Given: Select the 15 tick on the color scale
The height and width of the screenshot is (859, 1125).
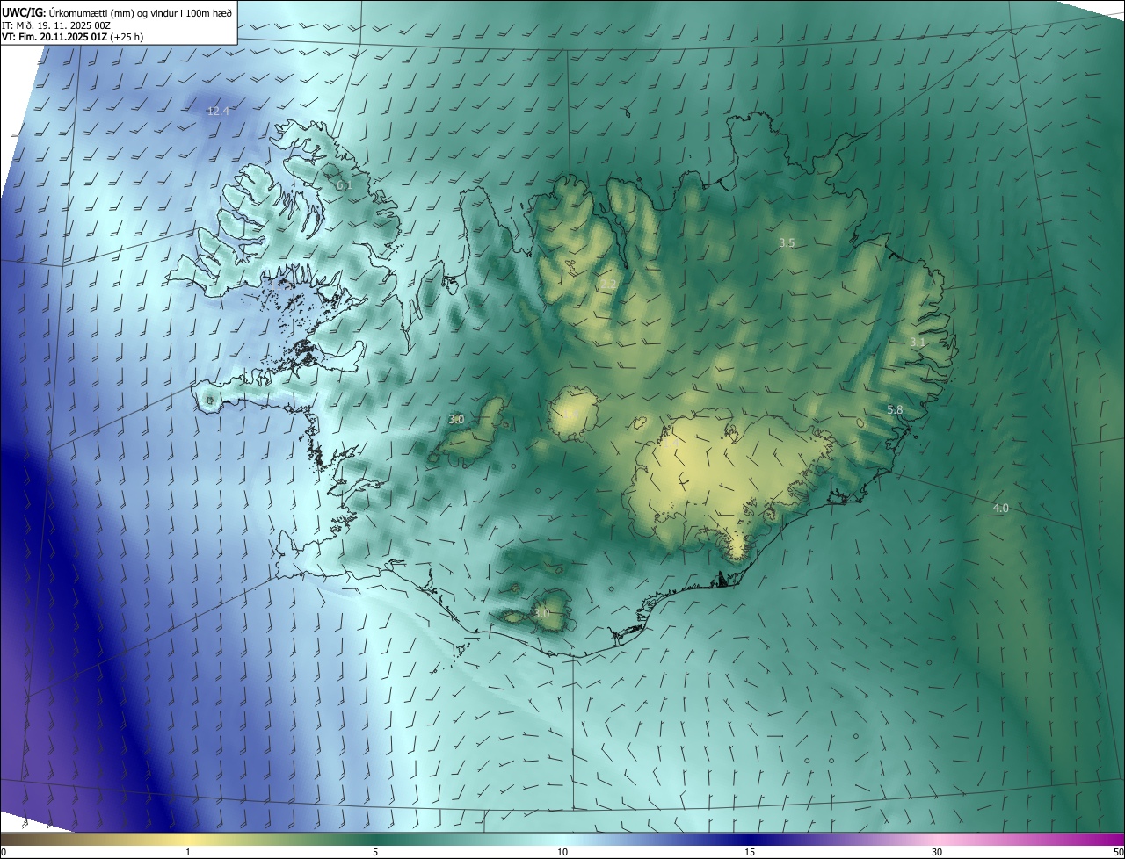Looking at the screenshot, I should point(750,852).
